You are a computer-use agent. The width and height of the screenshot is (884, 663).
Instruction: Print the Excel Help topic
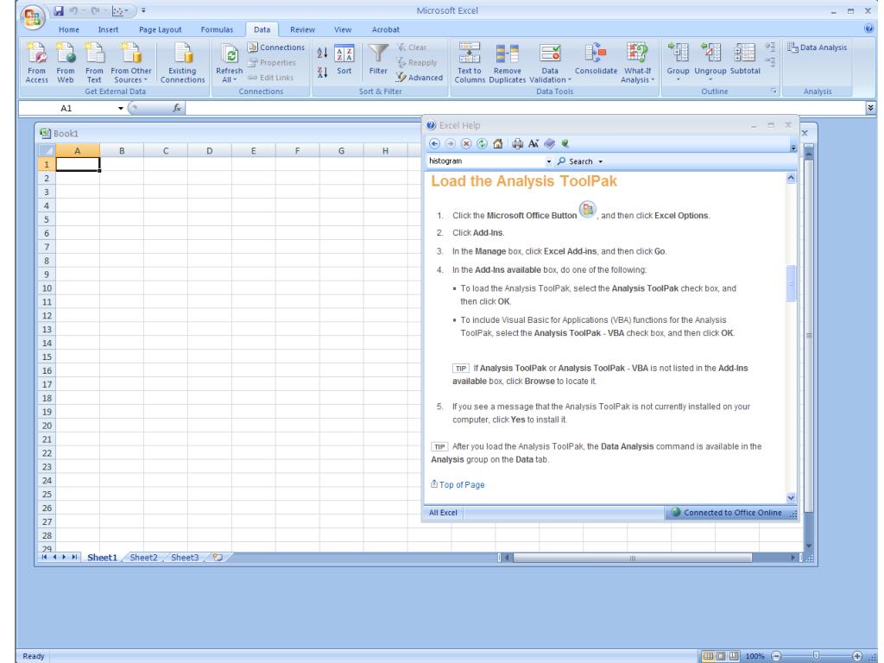tap(517, 144)
